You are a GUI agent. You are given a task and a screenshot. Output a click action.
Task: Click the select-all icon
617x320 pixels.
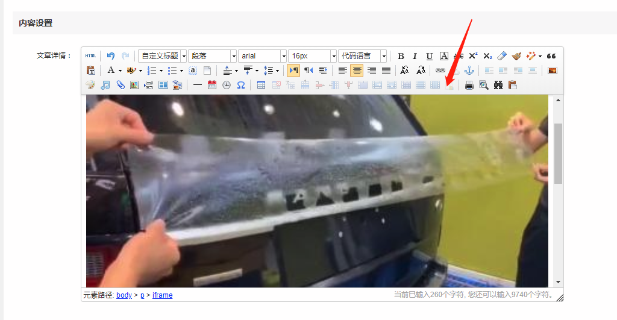(x=193, y=71)
